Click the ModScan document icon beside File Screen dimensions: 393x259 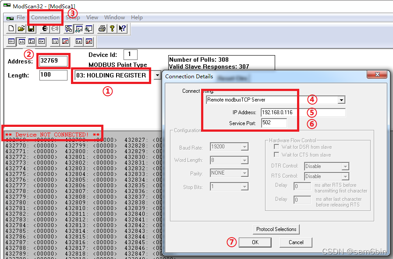pos(10,18)
